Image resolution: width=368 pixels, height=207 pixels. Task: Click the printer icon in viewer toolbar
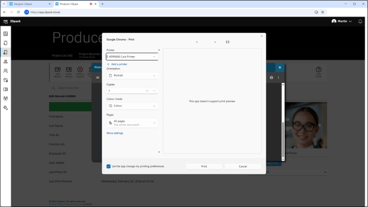[x=271, y=78]
